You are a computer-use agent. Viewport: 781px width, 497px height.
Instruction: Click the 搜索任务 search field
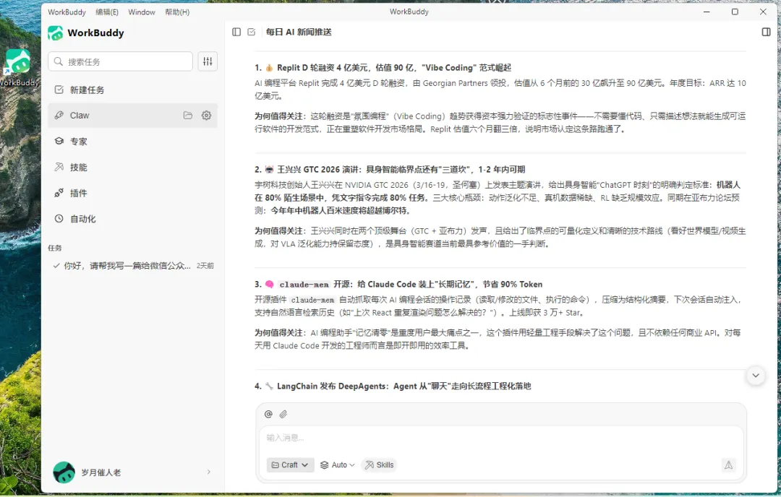click(x=121, y=61)
